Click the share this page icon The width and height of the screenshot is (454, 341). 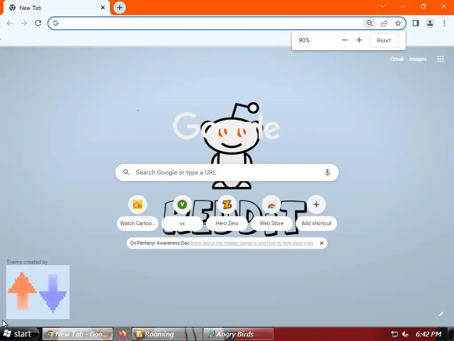pos(384,23)
